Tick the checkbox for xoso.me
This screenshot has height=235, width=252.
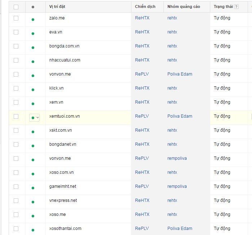coord(16,214)
